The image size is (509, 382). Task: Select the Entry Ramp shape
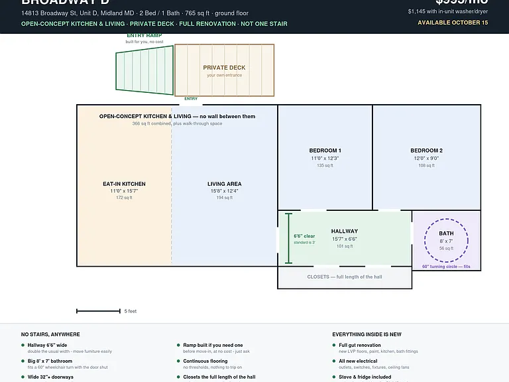[144, 70]
